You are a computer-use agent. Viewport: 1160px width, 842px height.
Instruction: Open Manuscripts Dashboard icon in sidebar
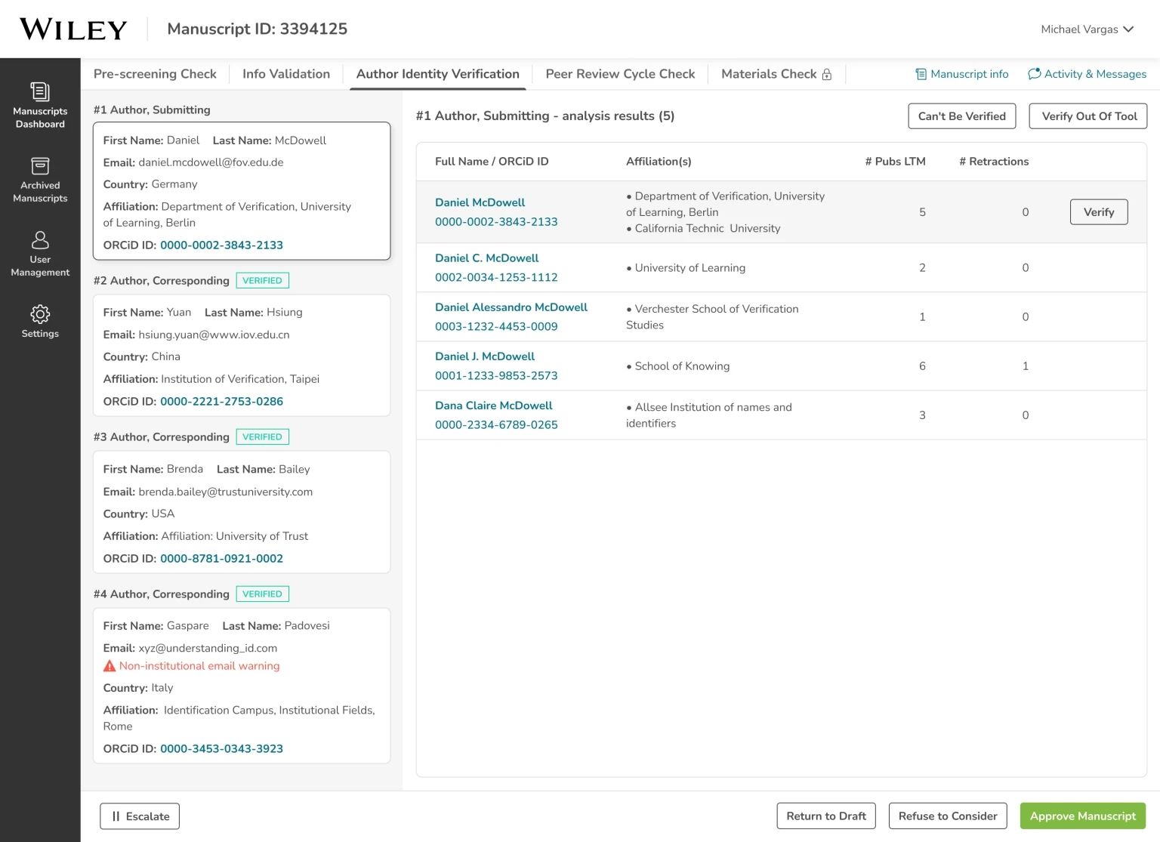pyautogui.click(x=40, y=91)
